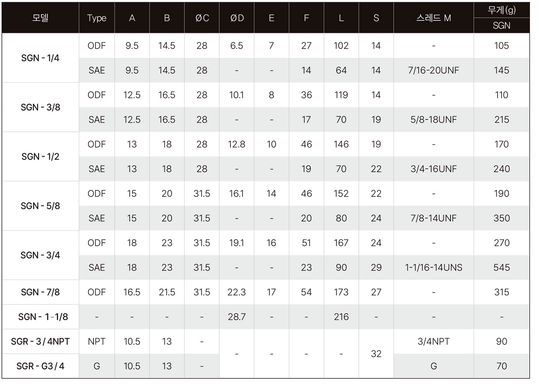Viewport: 539px width, 391px height.
Task: Click the 스레드 M column header
Action: coord(433,18)
